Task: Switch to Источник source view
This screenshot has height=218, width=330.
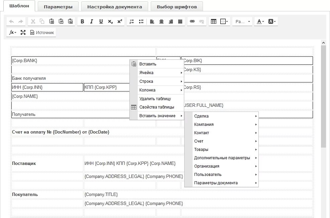Action: click(42, 32)
